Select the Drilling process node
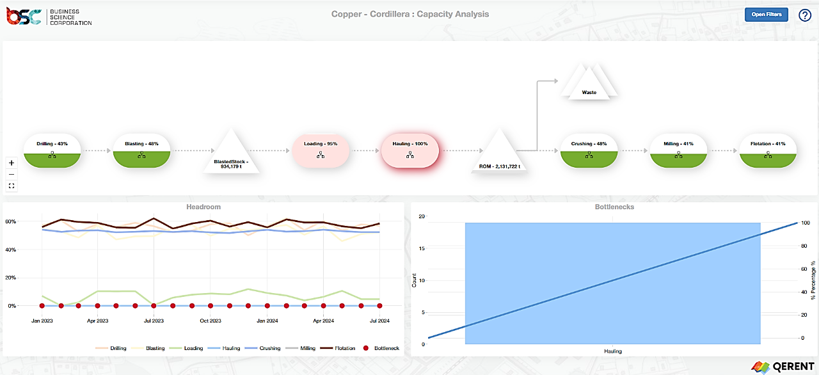 click(52, 150)
